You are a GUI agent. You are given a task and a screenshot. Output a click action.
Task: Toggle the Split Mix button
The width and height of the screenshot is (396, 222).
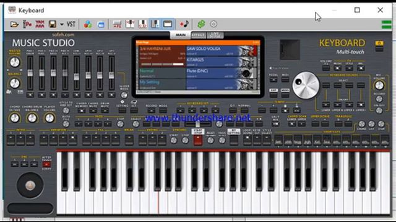point(275,124)
